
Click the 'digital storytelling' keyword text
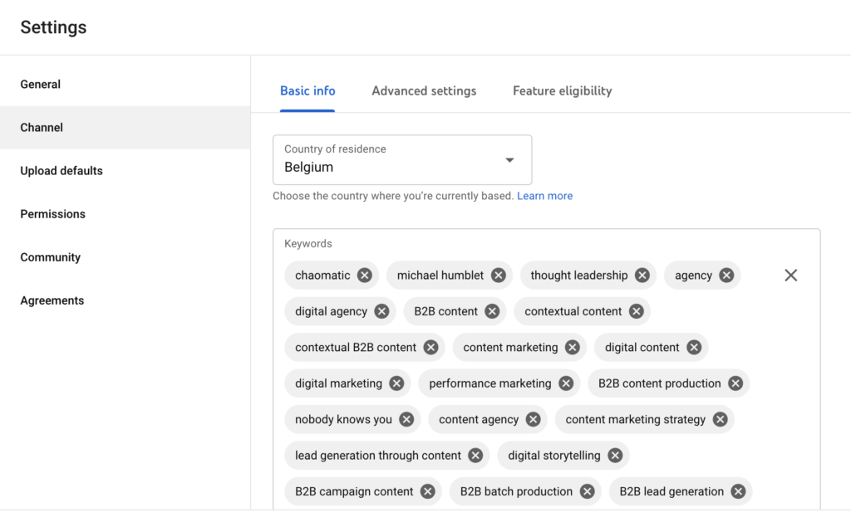pyautogui.click(x=553, y=456)
